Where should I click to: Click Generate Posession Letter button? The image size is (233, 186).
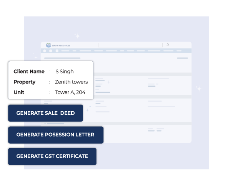point(55,135)
